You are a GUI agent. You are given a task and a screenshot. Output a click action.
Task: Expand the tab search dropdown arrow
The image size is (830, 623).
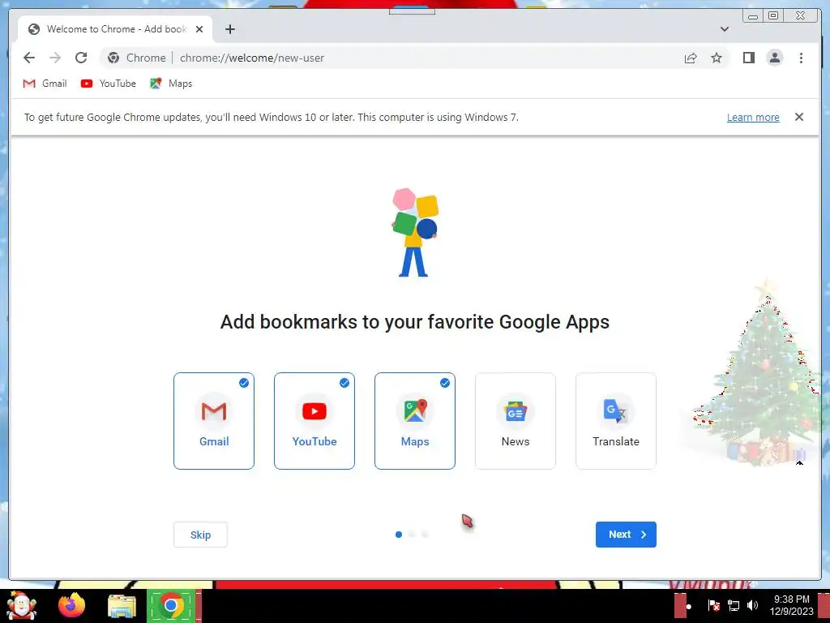(x=724, y=29)
